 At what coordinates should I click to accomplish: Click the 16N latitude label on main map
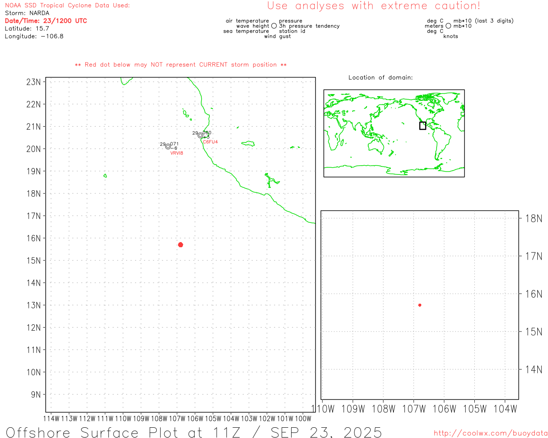pos(34,238)
